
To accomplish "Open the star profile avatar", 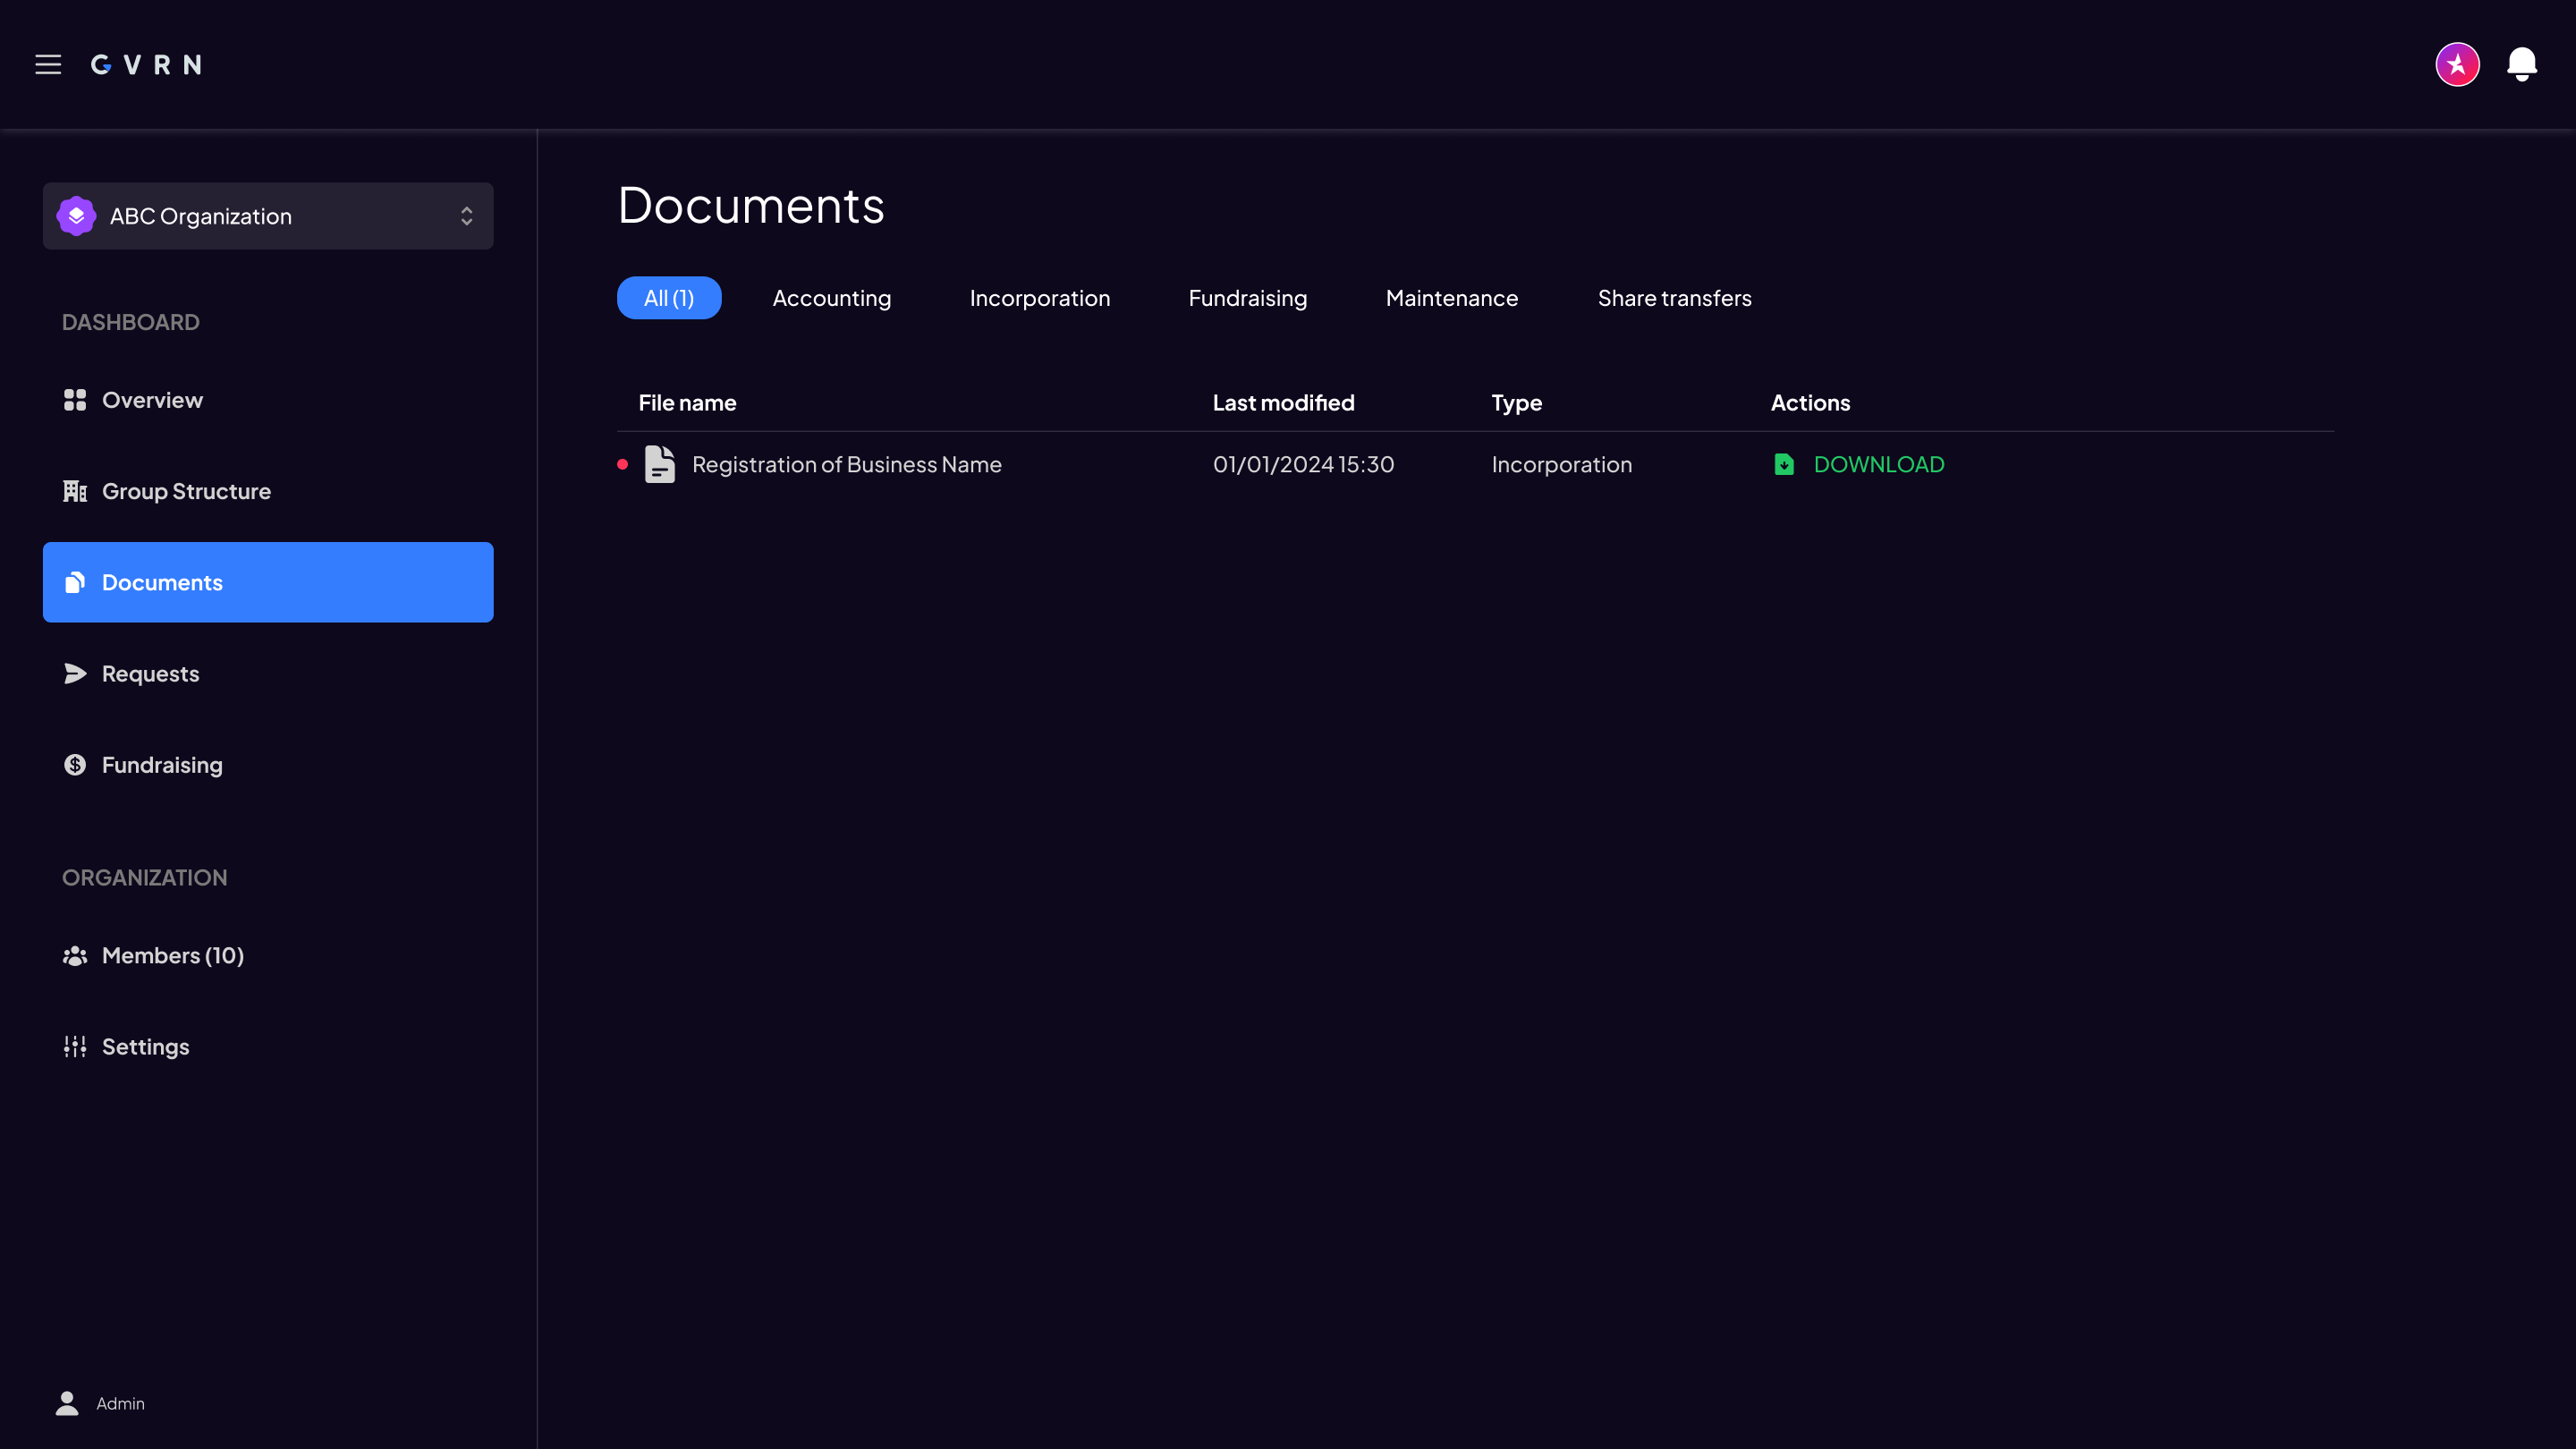I will (2457, 65).
